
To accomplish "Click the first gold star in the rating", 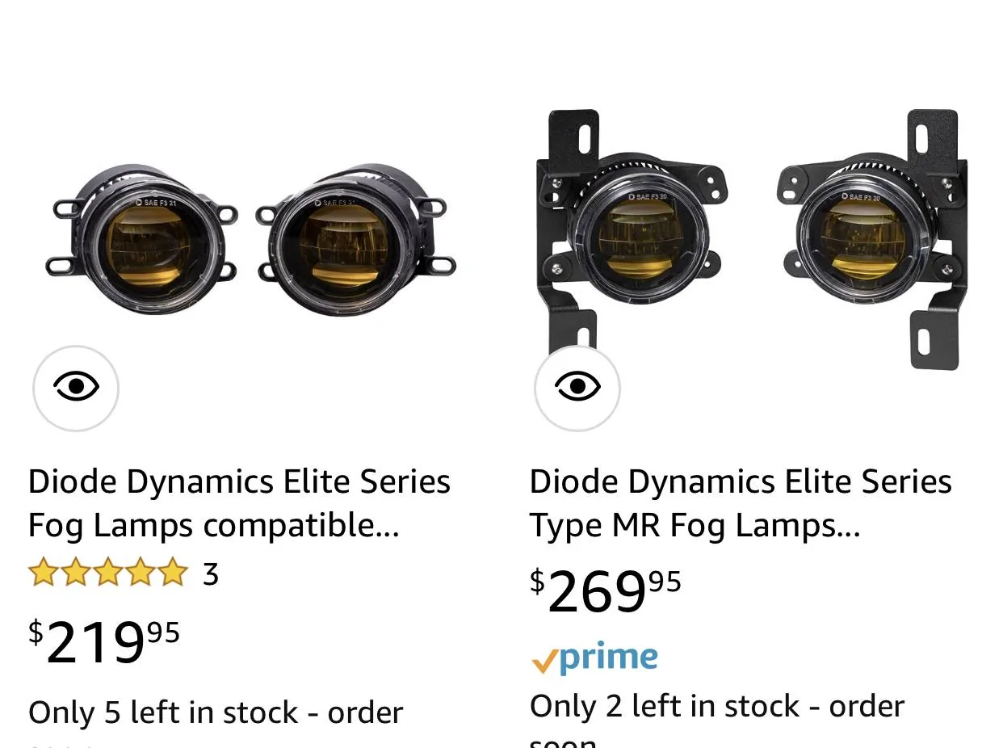I will click(43, 574).
